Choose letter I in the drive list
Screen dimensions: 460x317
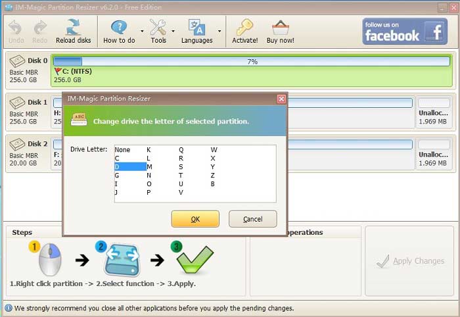(x=116, y=183)
